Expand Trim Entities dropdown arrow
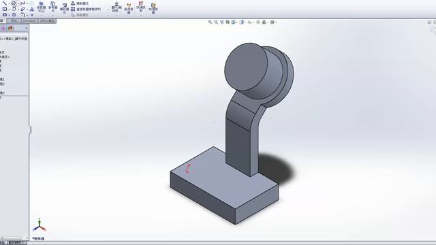This screenshot has width=436, height=245. point(41,16)
